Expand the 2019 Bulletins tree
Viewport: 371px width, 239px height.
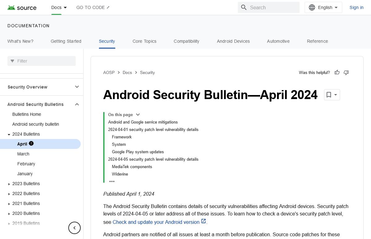9,224
